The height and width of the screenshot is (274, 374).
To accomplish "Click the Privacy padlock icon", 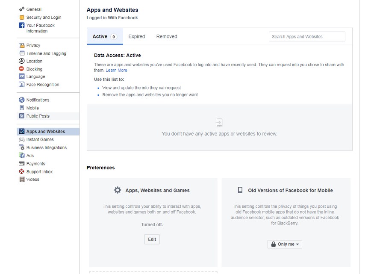I will pyautogui.click(x=22, y=45).
